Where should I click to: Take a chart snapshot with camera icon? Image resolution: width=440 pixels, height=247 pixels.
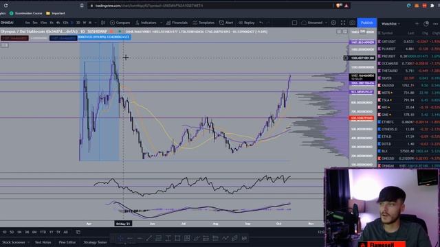(x=353, y=23)
